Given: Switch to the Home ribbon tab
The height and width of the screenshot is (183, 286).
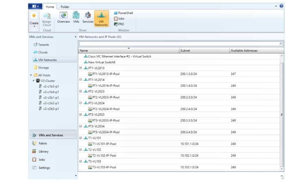Looking at the screenshot, I should point(50,7).
